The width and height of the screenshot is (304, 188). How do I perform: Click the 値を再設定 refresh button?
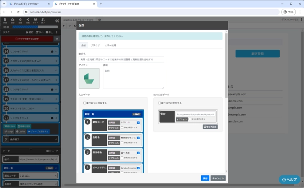[210, 126]
